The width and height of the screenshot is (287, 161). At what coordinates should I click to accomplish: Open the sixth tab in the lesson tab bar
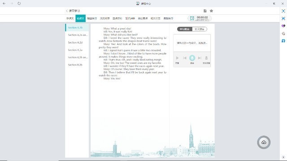130,18
